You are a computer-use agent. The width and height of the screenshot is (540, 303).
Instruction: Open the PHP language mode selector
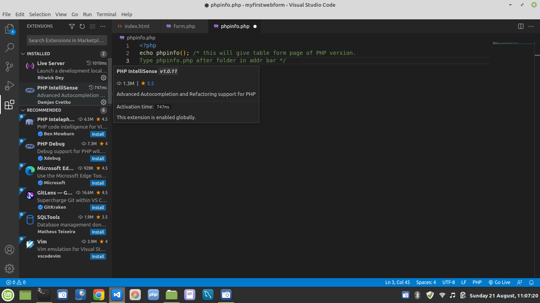click(x=477, y=282)
